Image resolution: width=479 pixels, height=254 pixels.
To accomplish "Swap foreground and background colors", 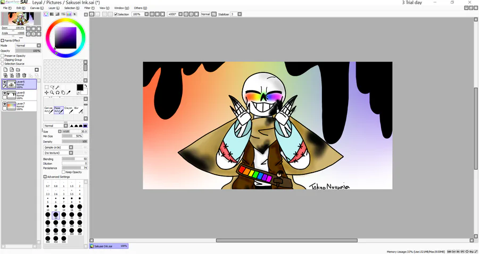I will click(x=86, y=86).
